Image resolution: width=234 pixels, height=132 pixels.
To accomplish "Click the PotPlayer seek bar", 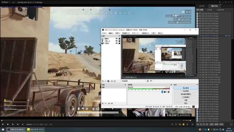I will click(x=92, y=121).
